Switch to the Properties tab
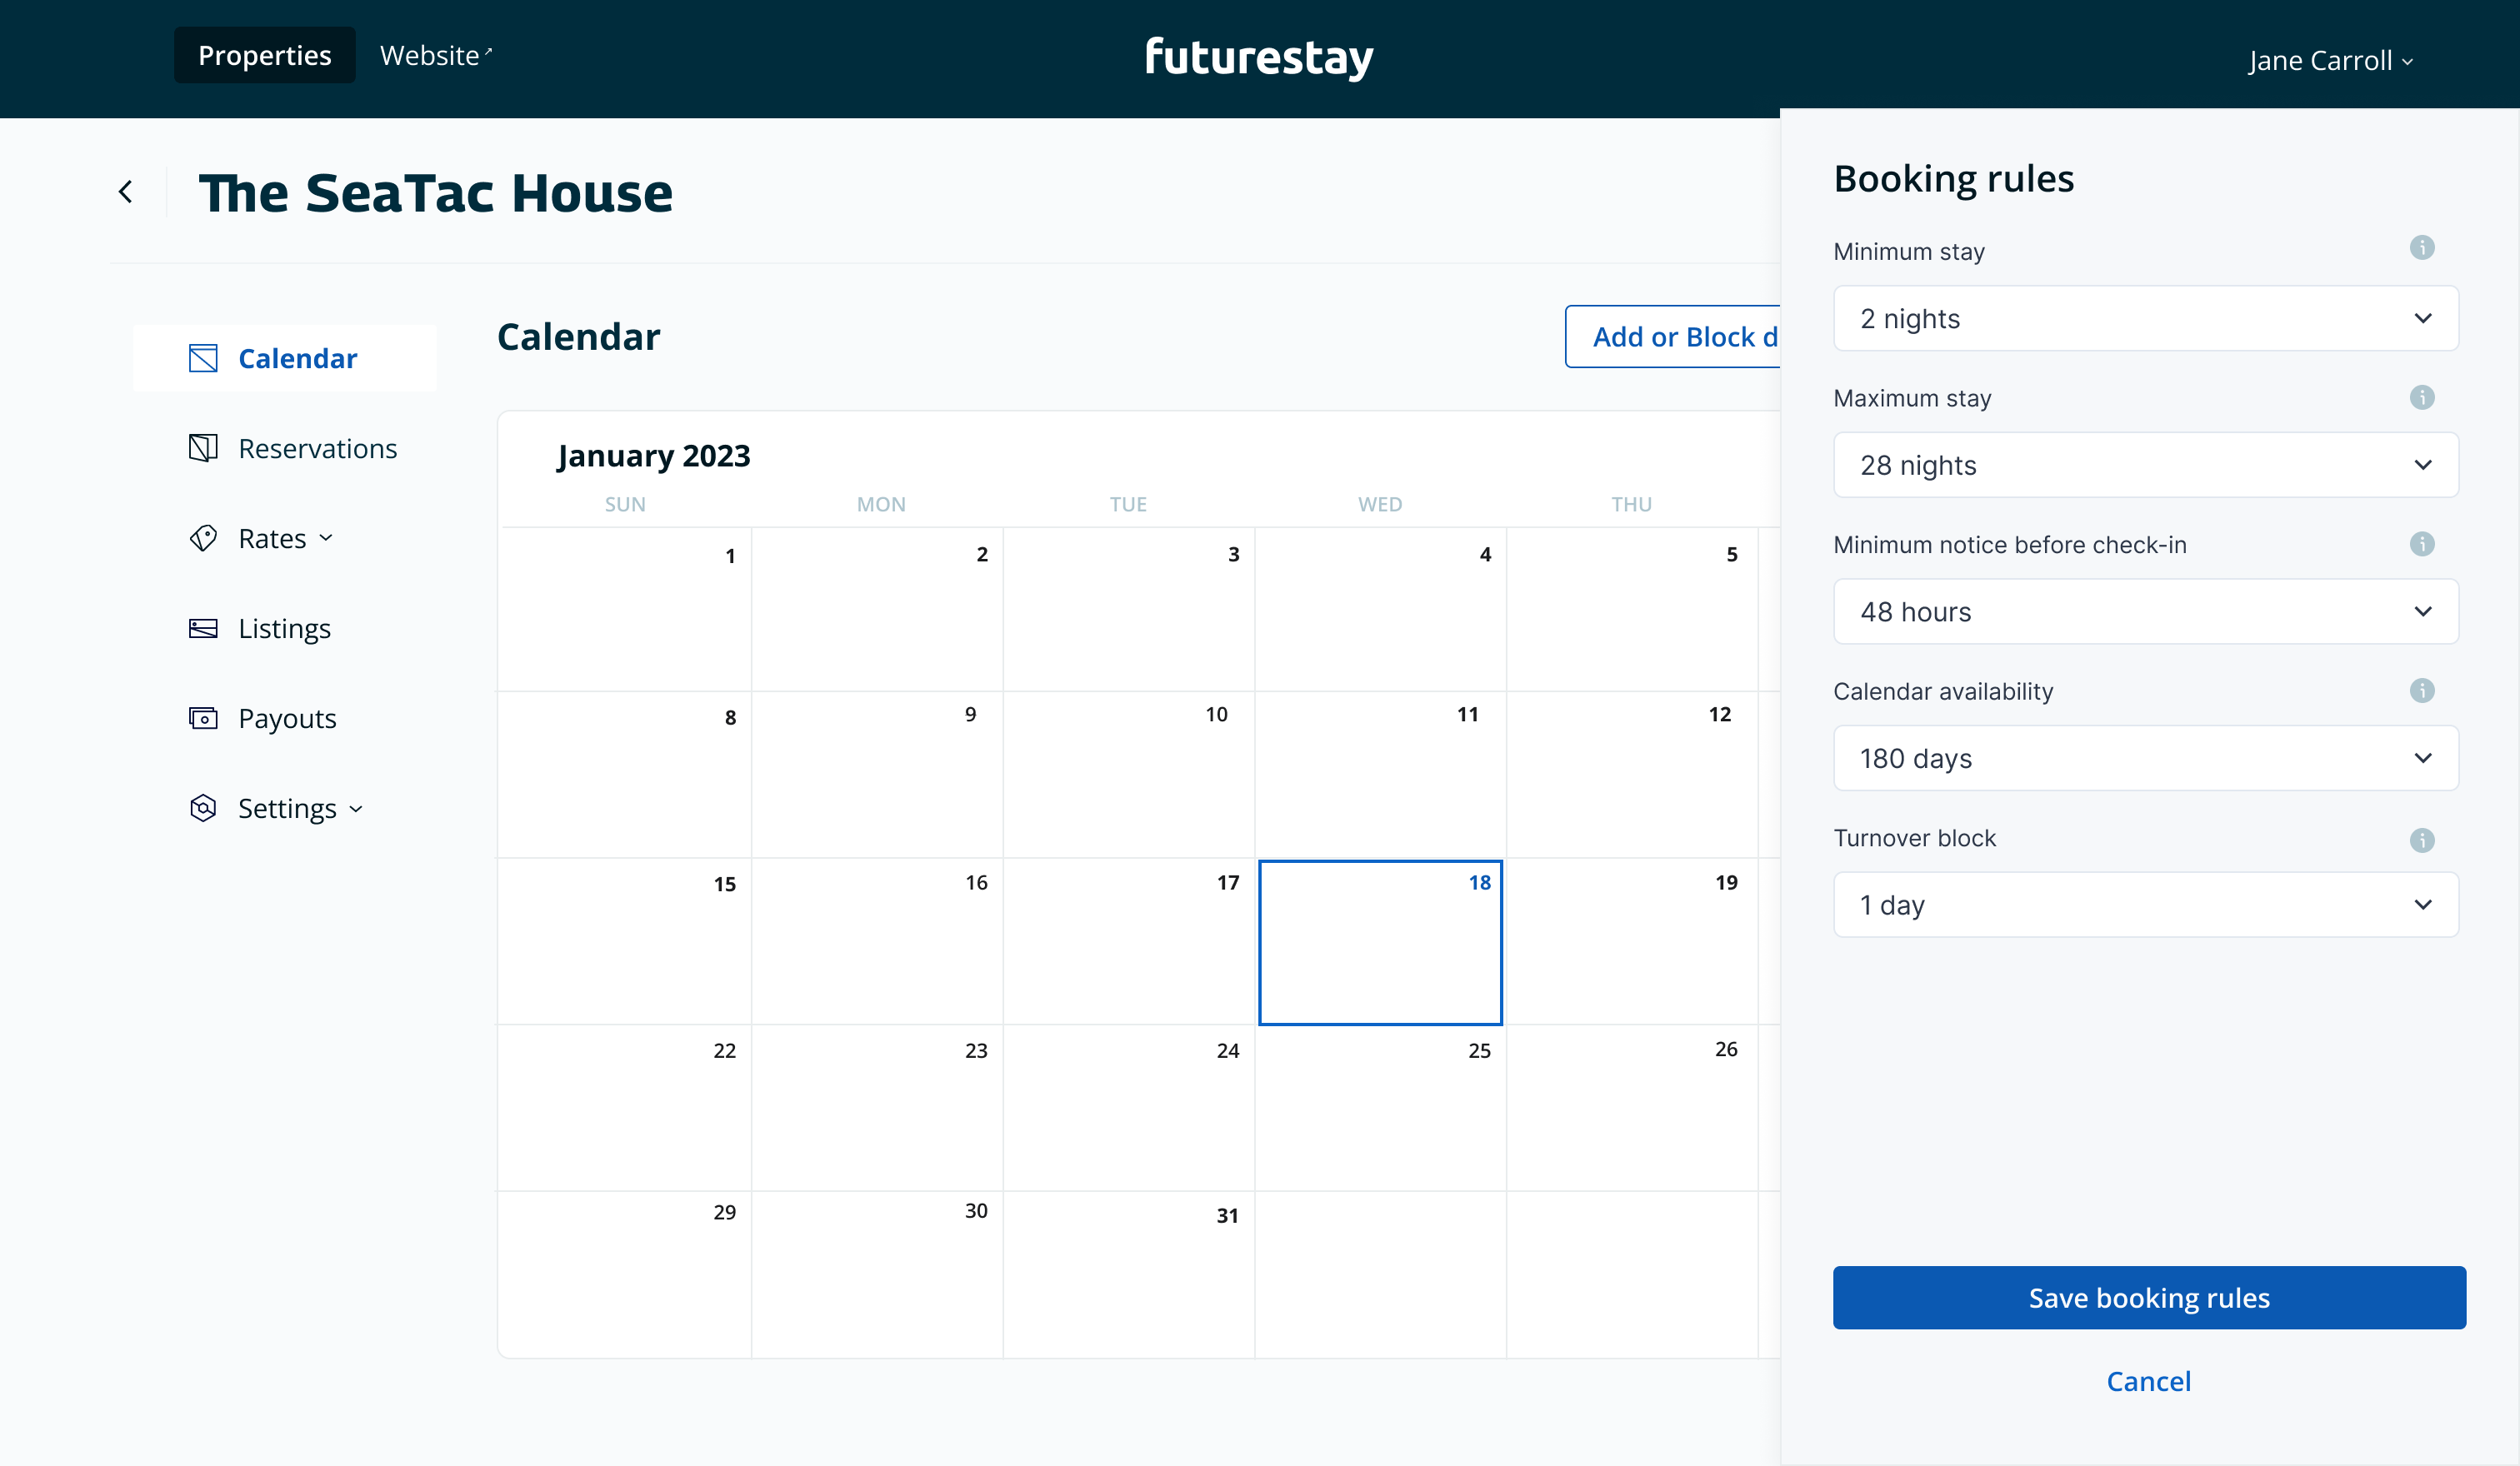Viewport: 2520px width, 1466px height. coord(264,55)
